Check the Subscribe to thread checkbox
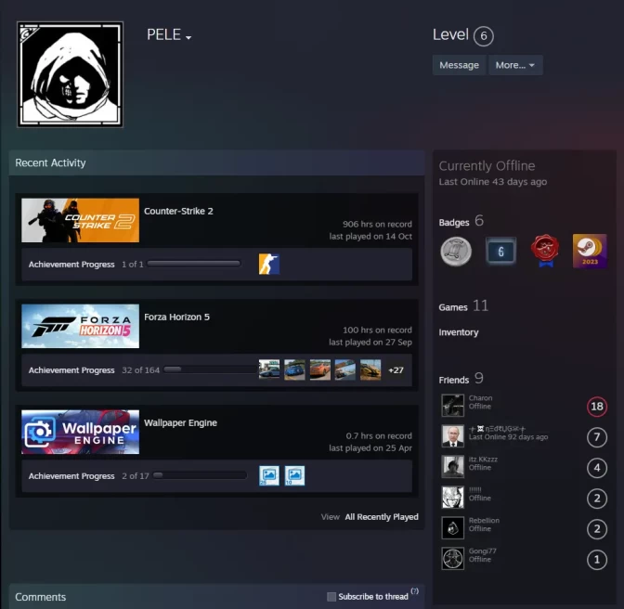Viewport: 624px width, 609px height. point(331,597)
